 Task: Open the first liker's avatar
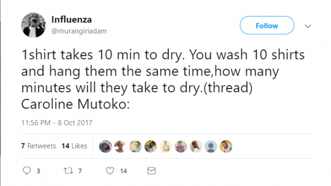point(106,146)
